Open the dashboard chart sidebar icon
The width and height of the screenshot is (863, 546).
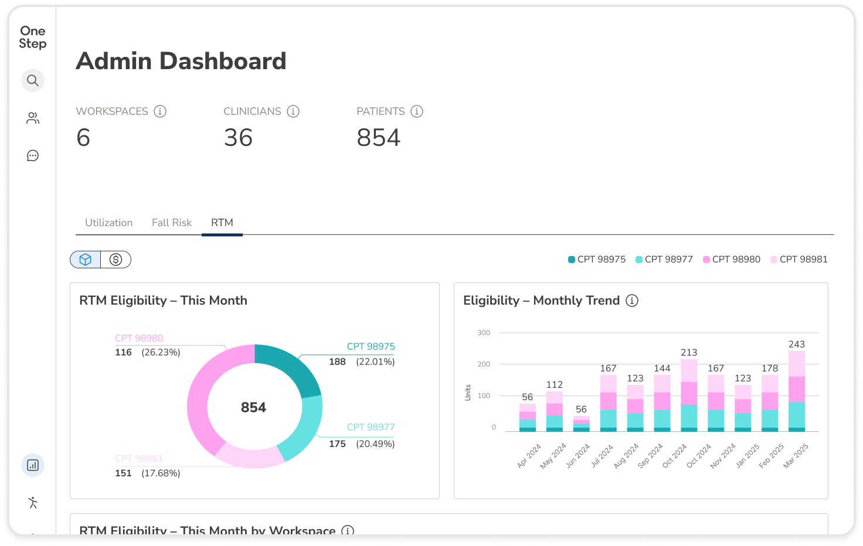tap(33, 465)
